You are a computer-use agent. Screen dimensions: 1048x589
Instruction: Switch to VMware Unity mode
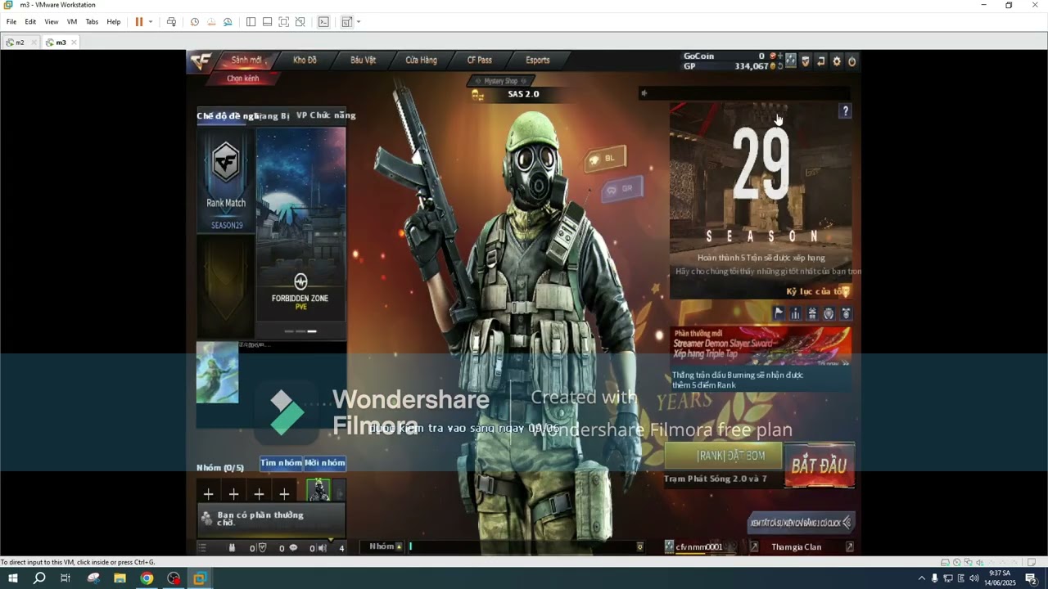click(300, 22)
